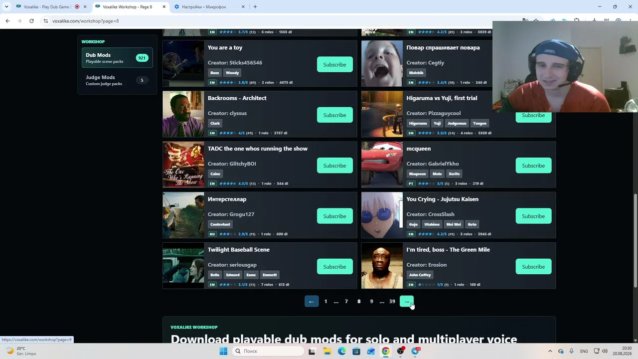638x359 pixels.
Task: Show hidden system tray icons
Action: tap(550, 351)
